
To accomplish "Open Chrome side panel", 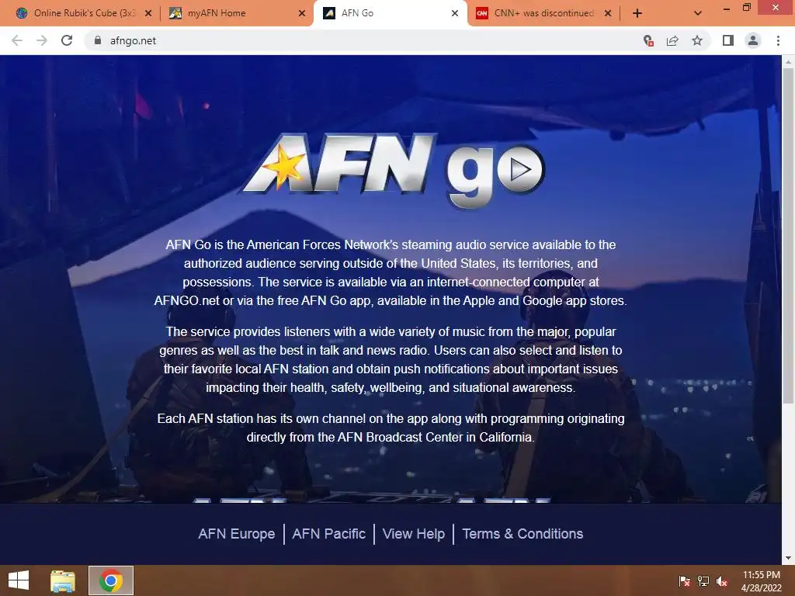I will 728,40.
